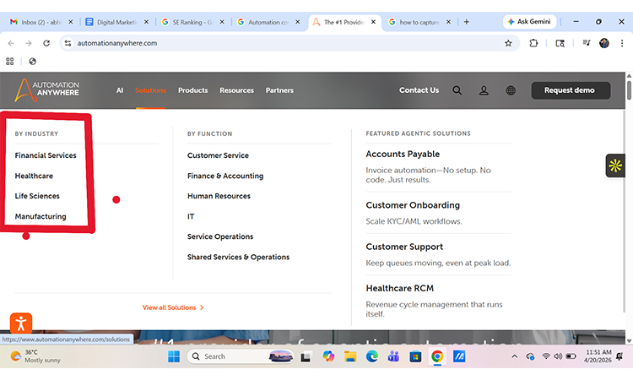Go forward with the browser arrow
This screenshot has width=633, height=380.
click(28, 43)
